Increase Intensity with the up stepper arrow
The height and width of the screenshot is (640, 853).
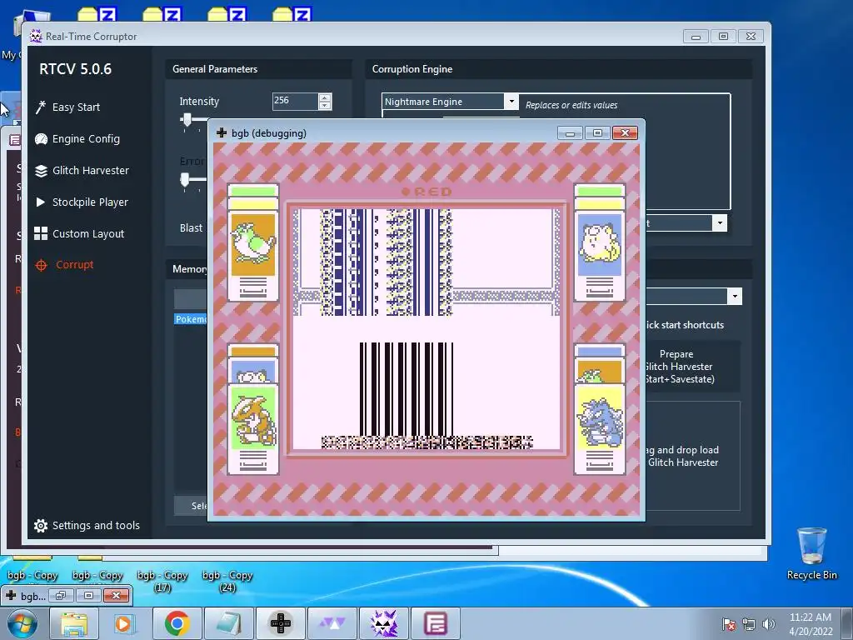click(325, 97)
